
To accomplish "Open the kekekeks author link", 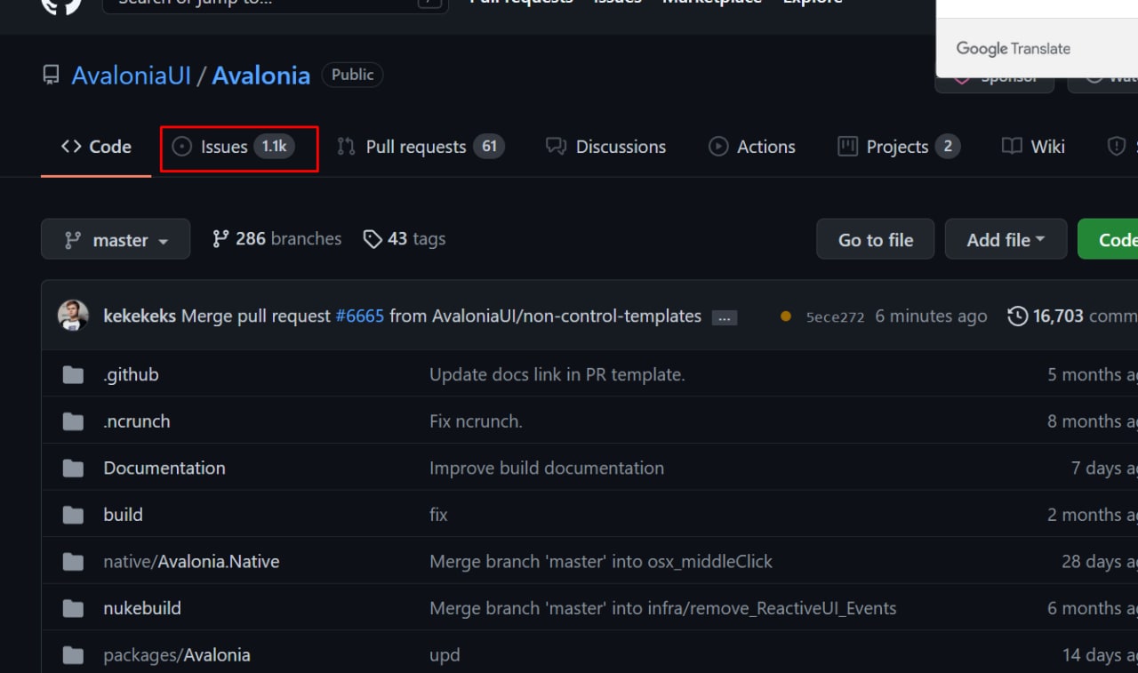I will click(140, 316).
